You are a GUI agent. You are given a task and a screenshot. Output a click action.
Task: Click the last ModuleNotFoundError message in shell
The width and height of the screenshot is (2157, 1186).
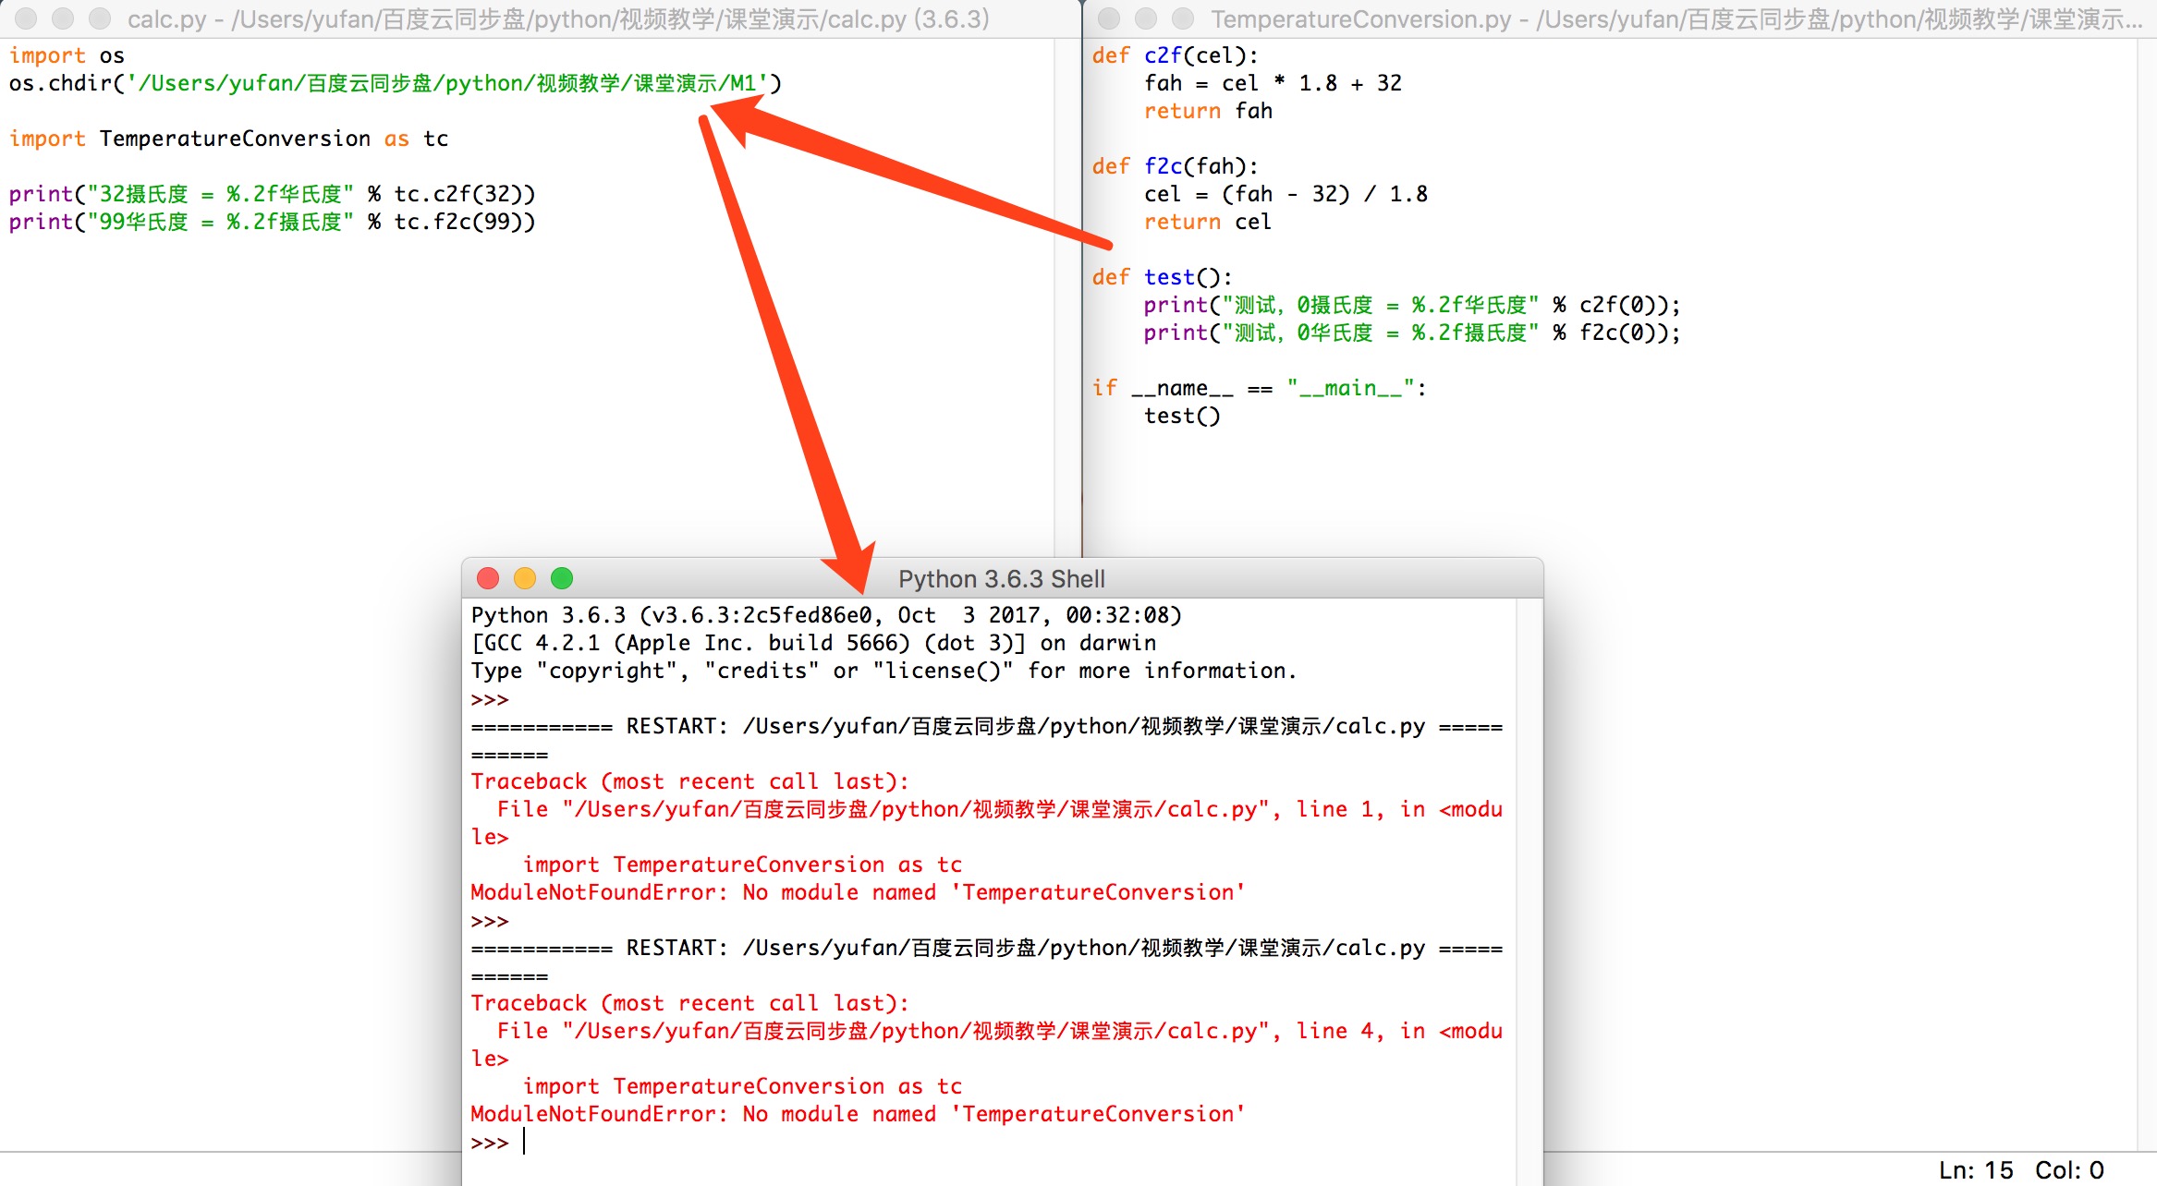(x=857, y=1114)
